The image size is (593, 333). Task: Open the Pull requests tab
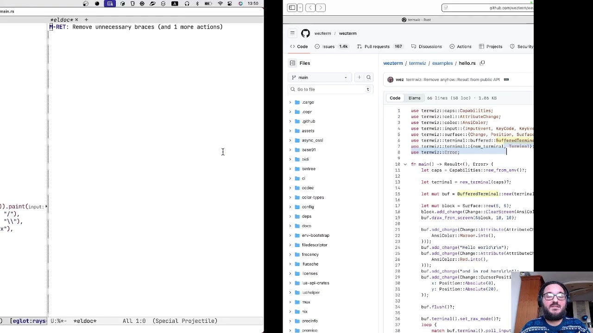pyautogui.click(x=379, y=47)
